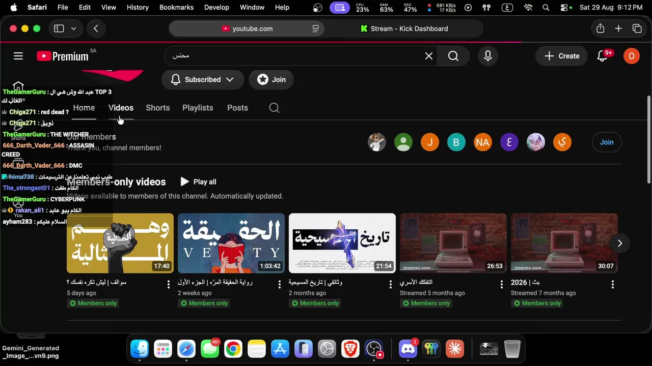This screenshot has height=366, width=652.
Task: Open the 26:53 stream thumbnail
Action: tap(453, 243)
